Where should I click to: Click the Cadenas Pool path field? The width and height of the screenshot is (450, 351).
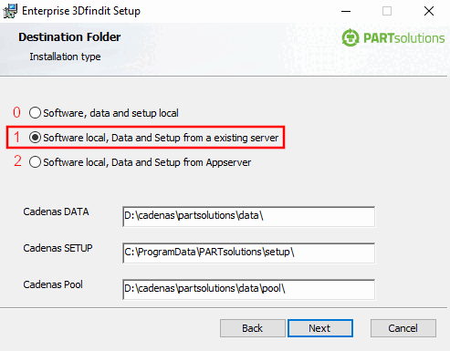click(248, 289)
